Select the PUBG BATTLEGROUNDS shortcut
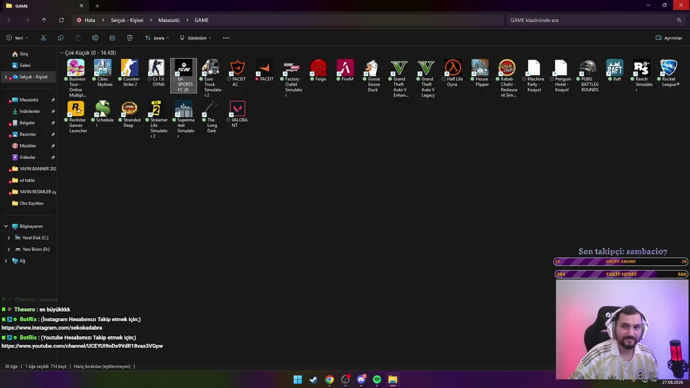This screenshot has height=388, width=690. [x=588, y=76]
